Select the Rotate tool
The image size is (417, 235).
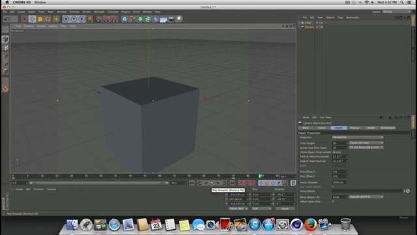click(x=48, y=19)
